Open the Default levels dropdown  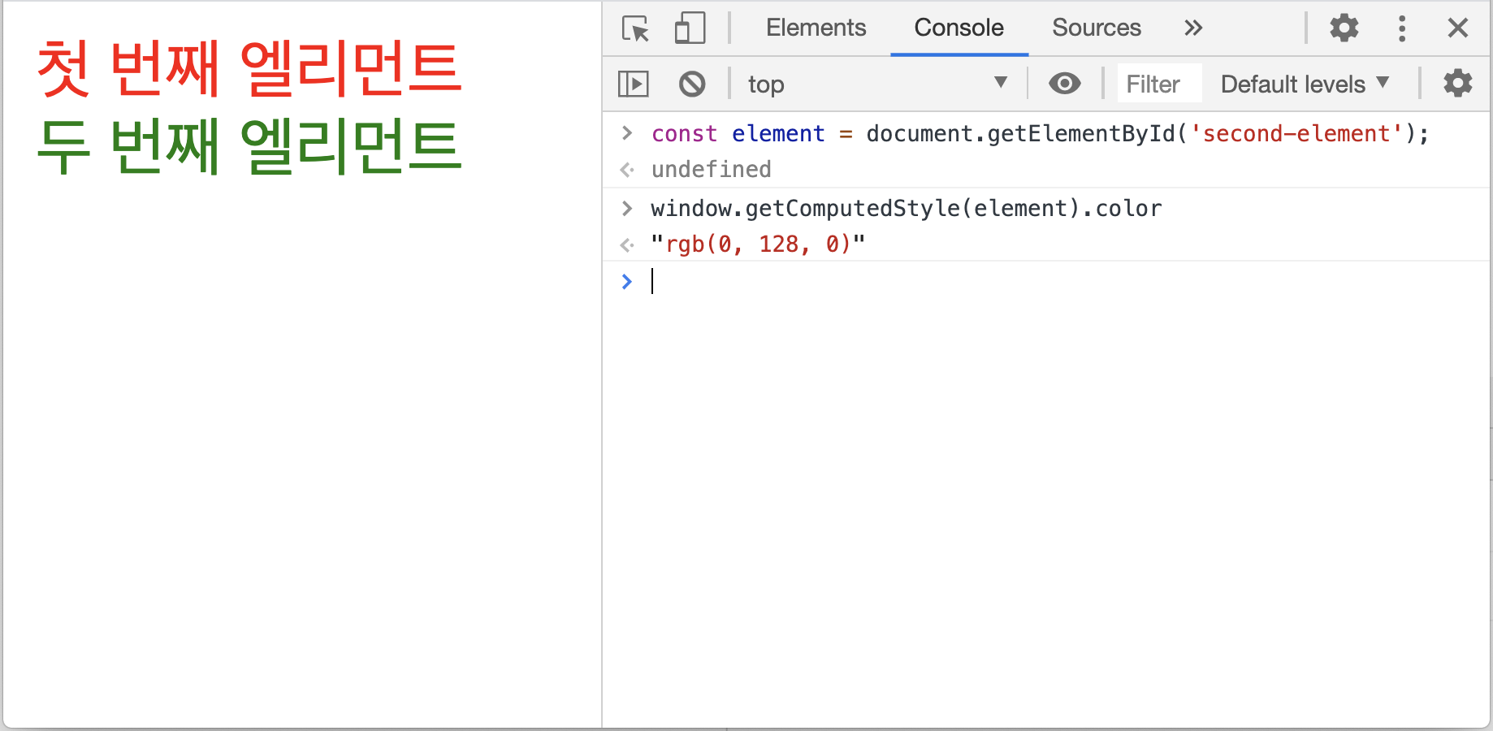tap(1305, 84)
